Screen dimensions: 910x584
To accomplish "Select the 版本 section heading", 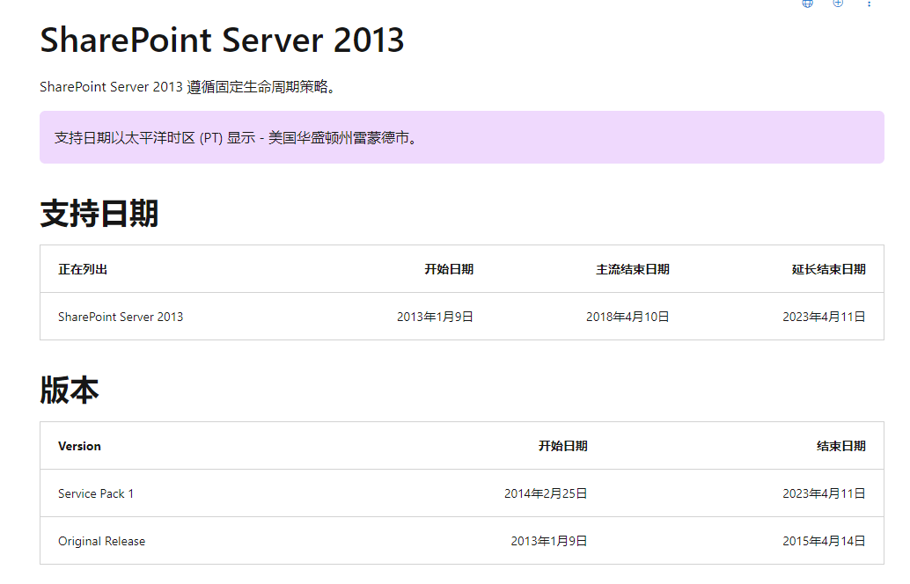I will pos(70,391).
